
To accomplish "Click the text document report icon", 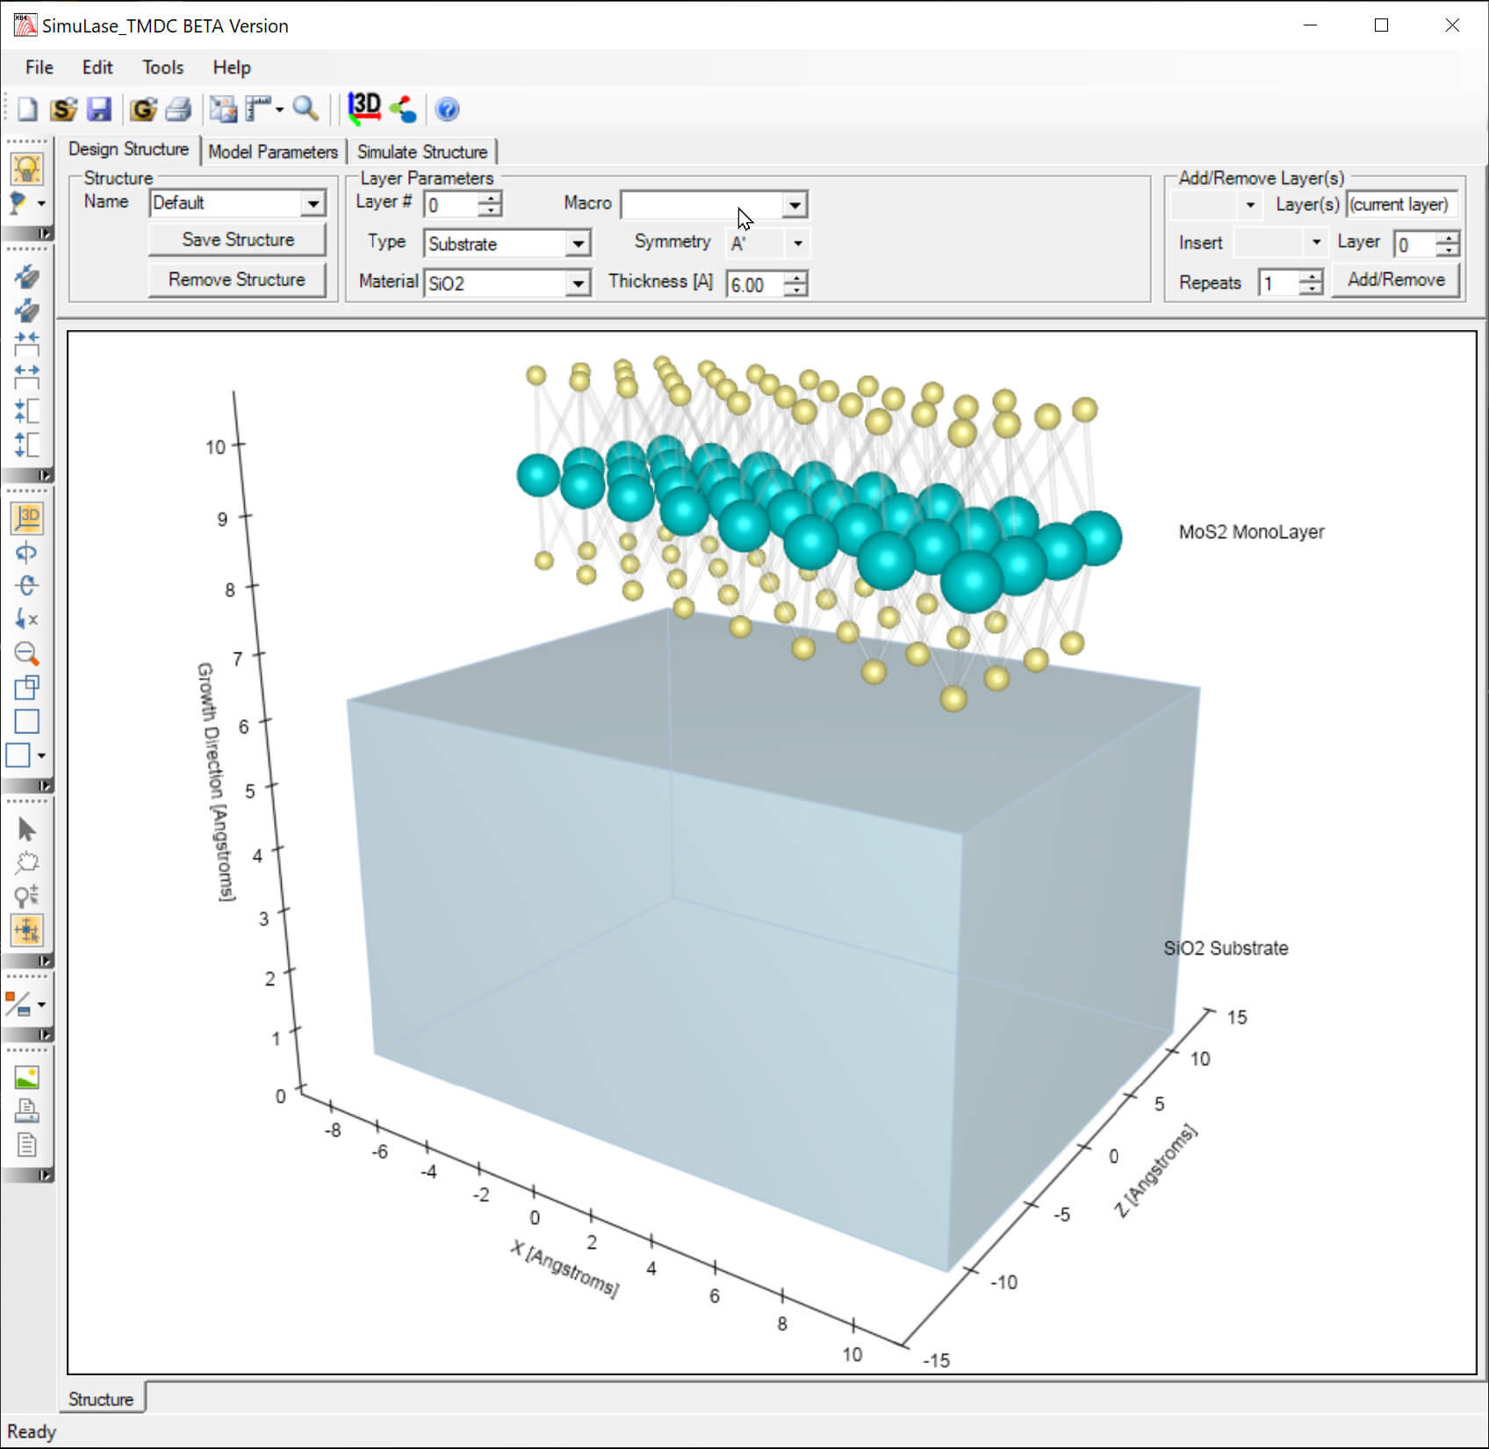I will pos(26,1145).
